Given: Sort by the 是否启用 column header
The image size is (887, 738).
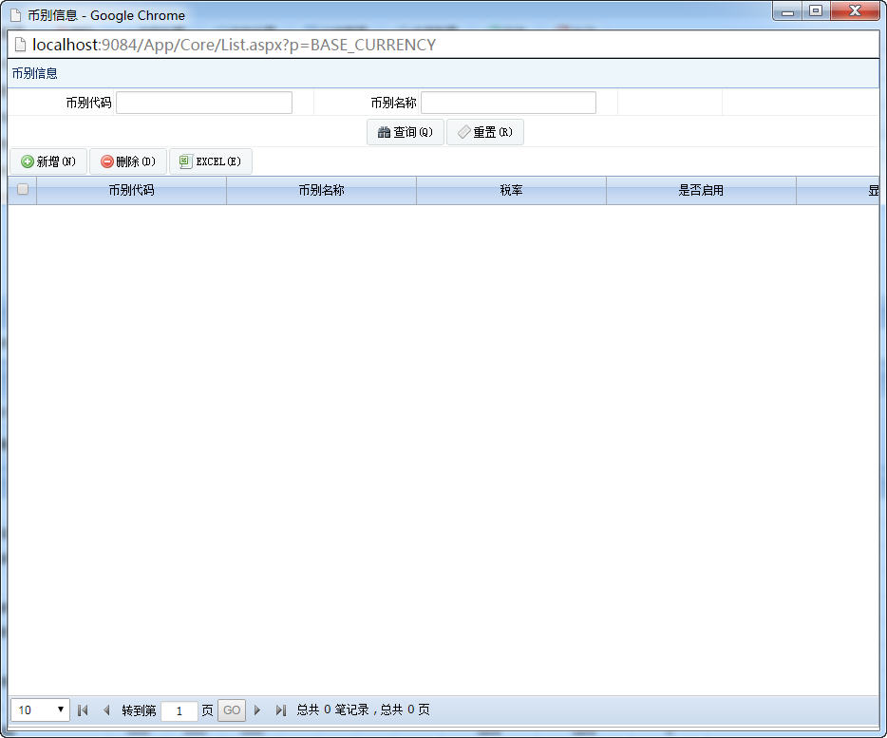Looking at the screenshot, I should 702,190.
